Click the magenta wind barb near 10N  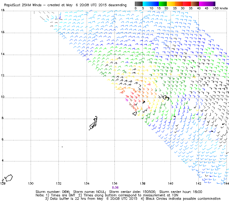tap(127, 100)
